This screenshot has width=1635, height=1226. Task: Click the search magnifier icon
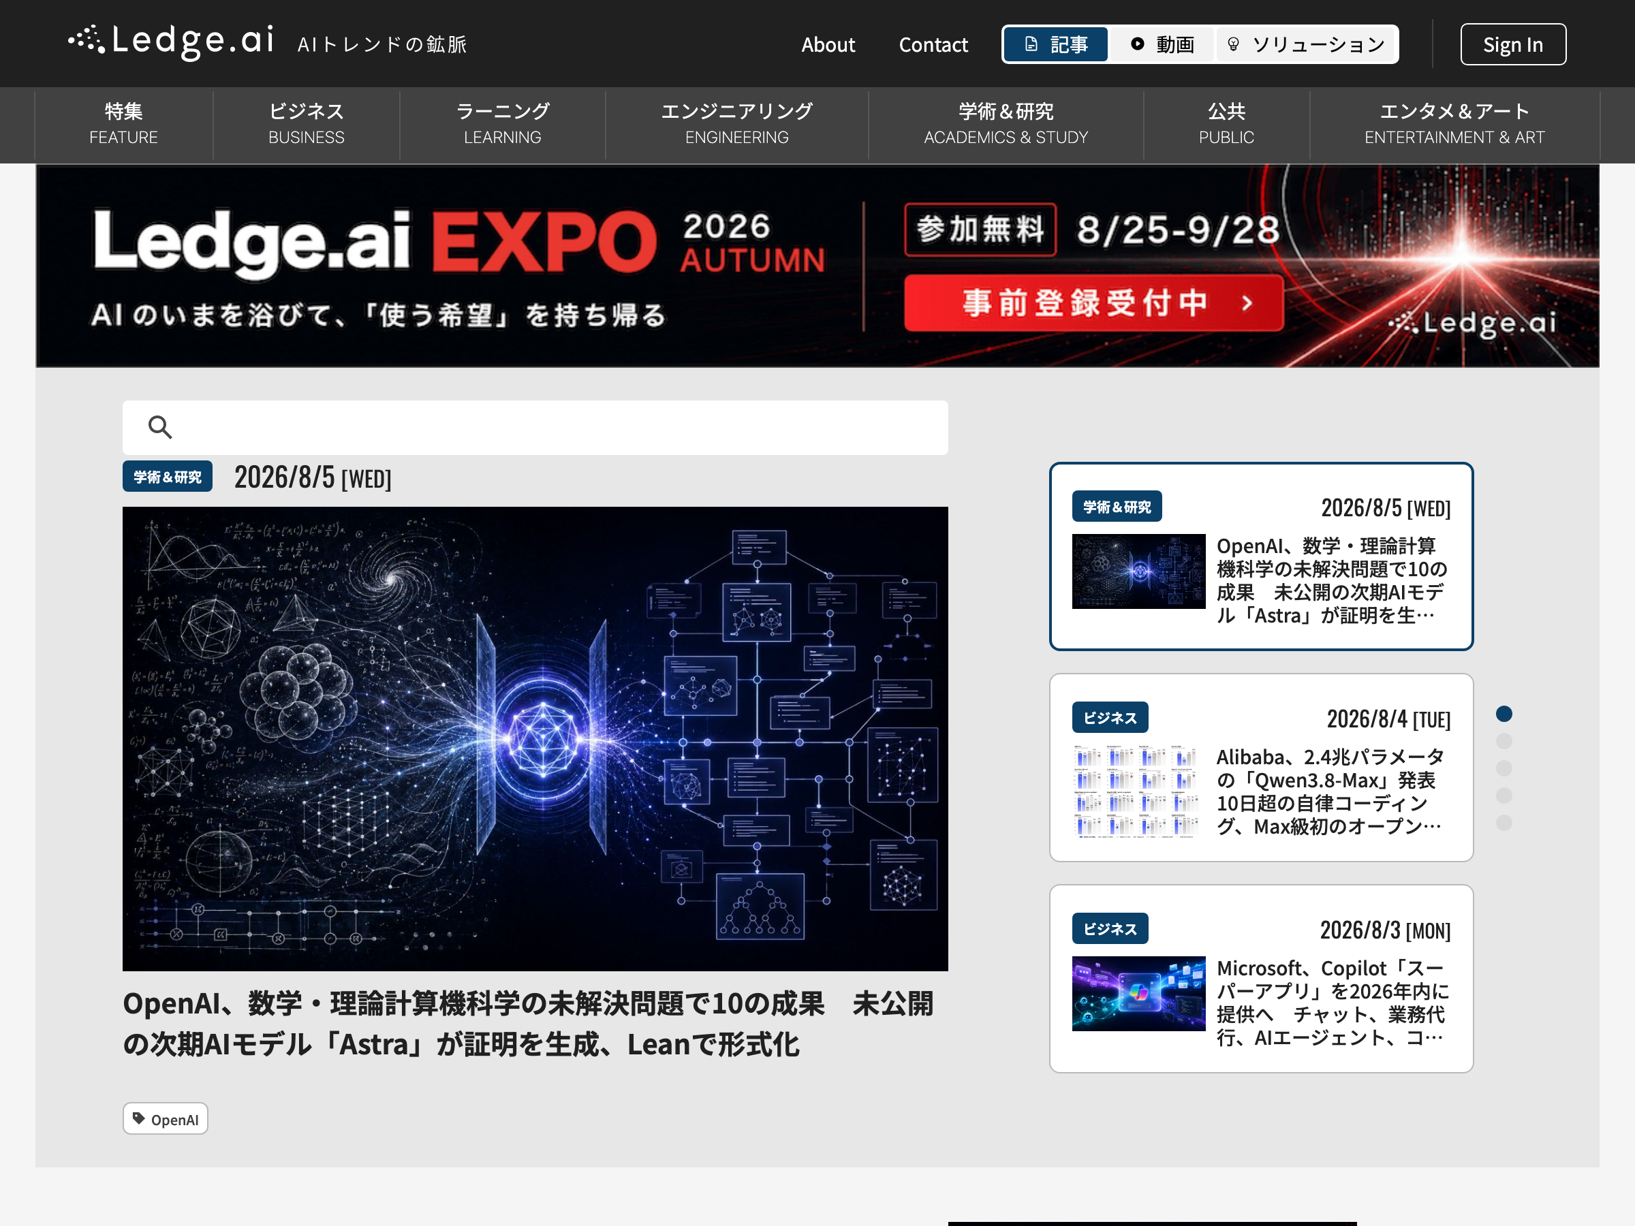[x=159, y=427]
